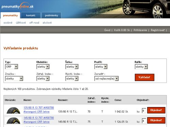Open the podmienky tab
This screenshot has height=127, width=170.
(51, 15)
